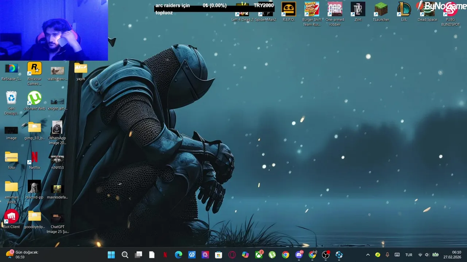Viewport: 467px width, 262px height.
Task: Open the goodbyedp... folder
Action: click(x=34, y=219)
